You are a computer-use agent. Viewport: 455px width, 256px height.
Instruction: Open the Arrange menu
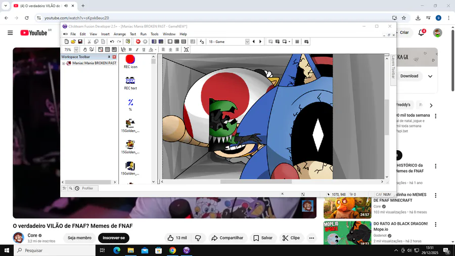click(119, 34)
